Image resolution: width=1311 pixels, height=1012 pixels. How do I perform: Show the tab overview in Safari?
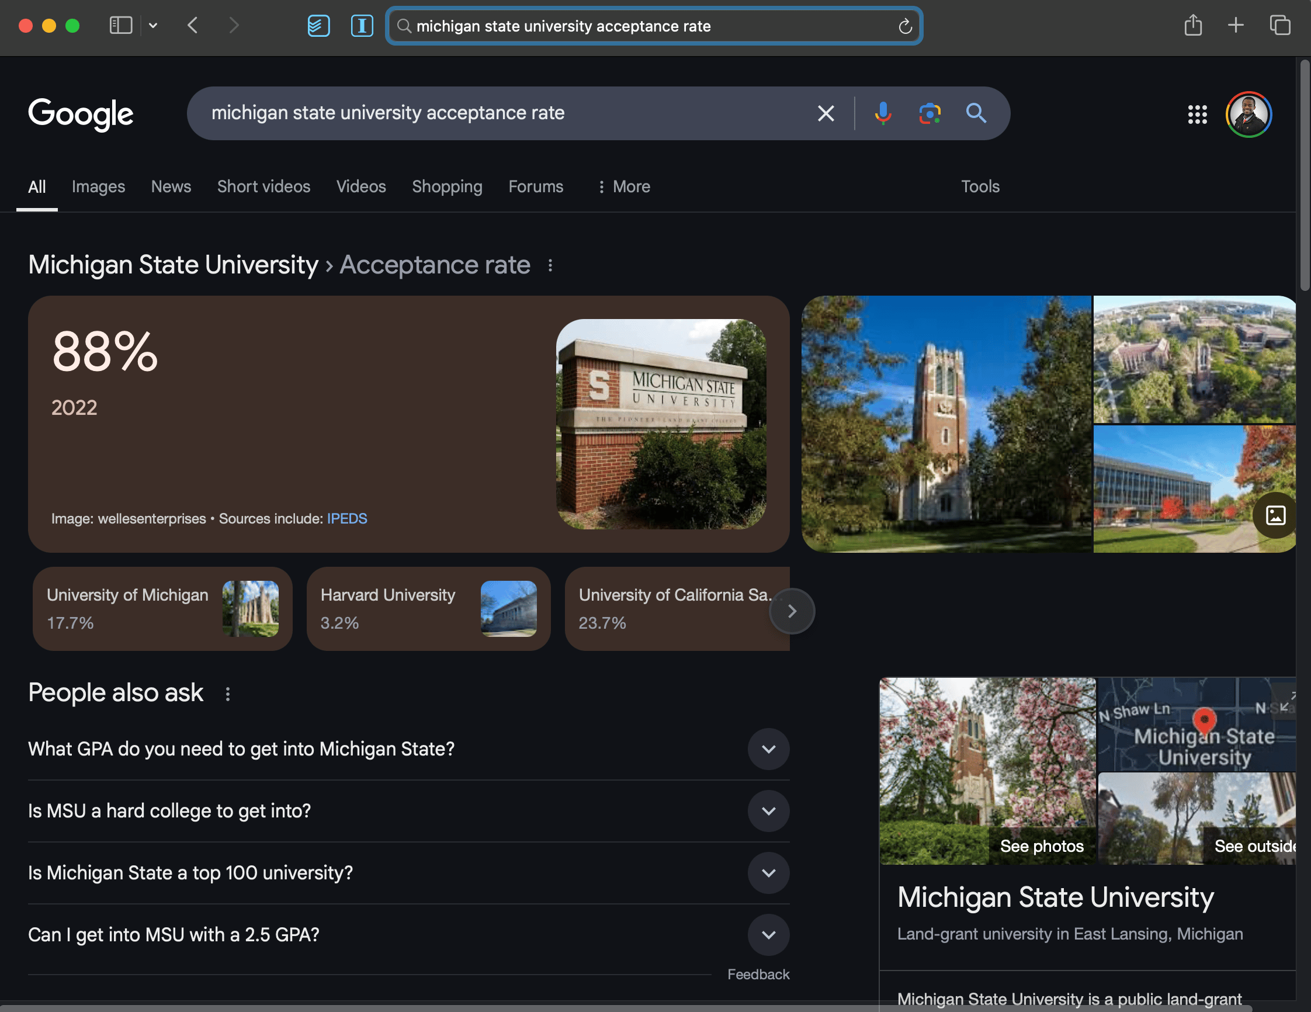pyautogui.click(x=1279, y=26)
